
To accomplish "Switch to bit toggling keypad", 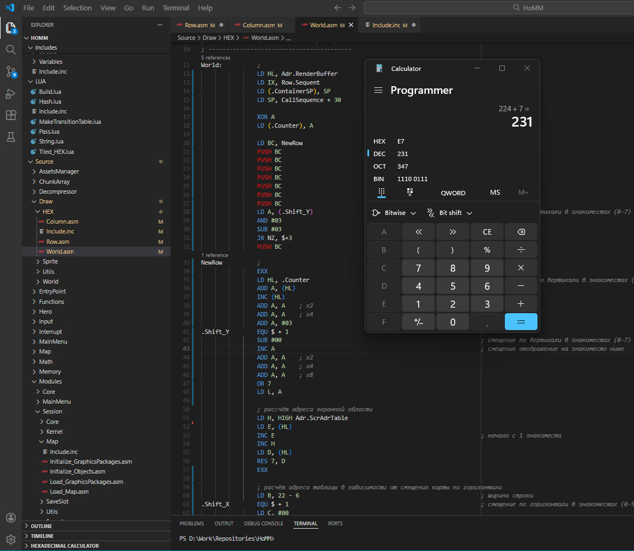I will [x=410, y=192].
